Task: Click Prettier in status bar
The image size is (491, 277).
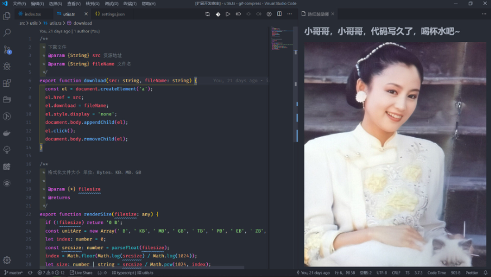Action: click(x=471, y=273)
